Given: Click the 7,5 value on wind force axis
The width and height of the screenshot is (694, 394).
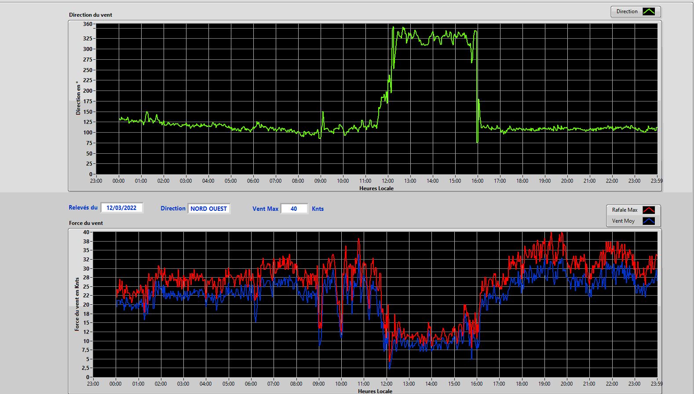Looking at the screenshot, I should click(x=85, y=350).
